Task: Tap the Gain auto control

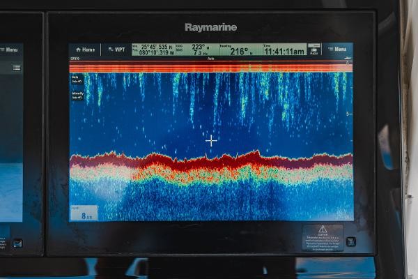Action: pyautogui.click(x=76, y=80)
